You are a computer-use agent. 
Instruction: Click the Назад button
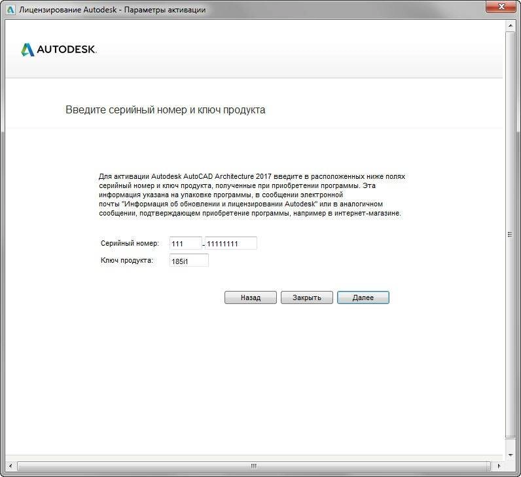point(251,297)
